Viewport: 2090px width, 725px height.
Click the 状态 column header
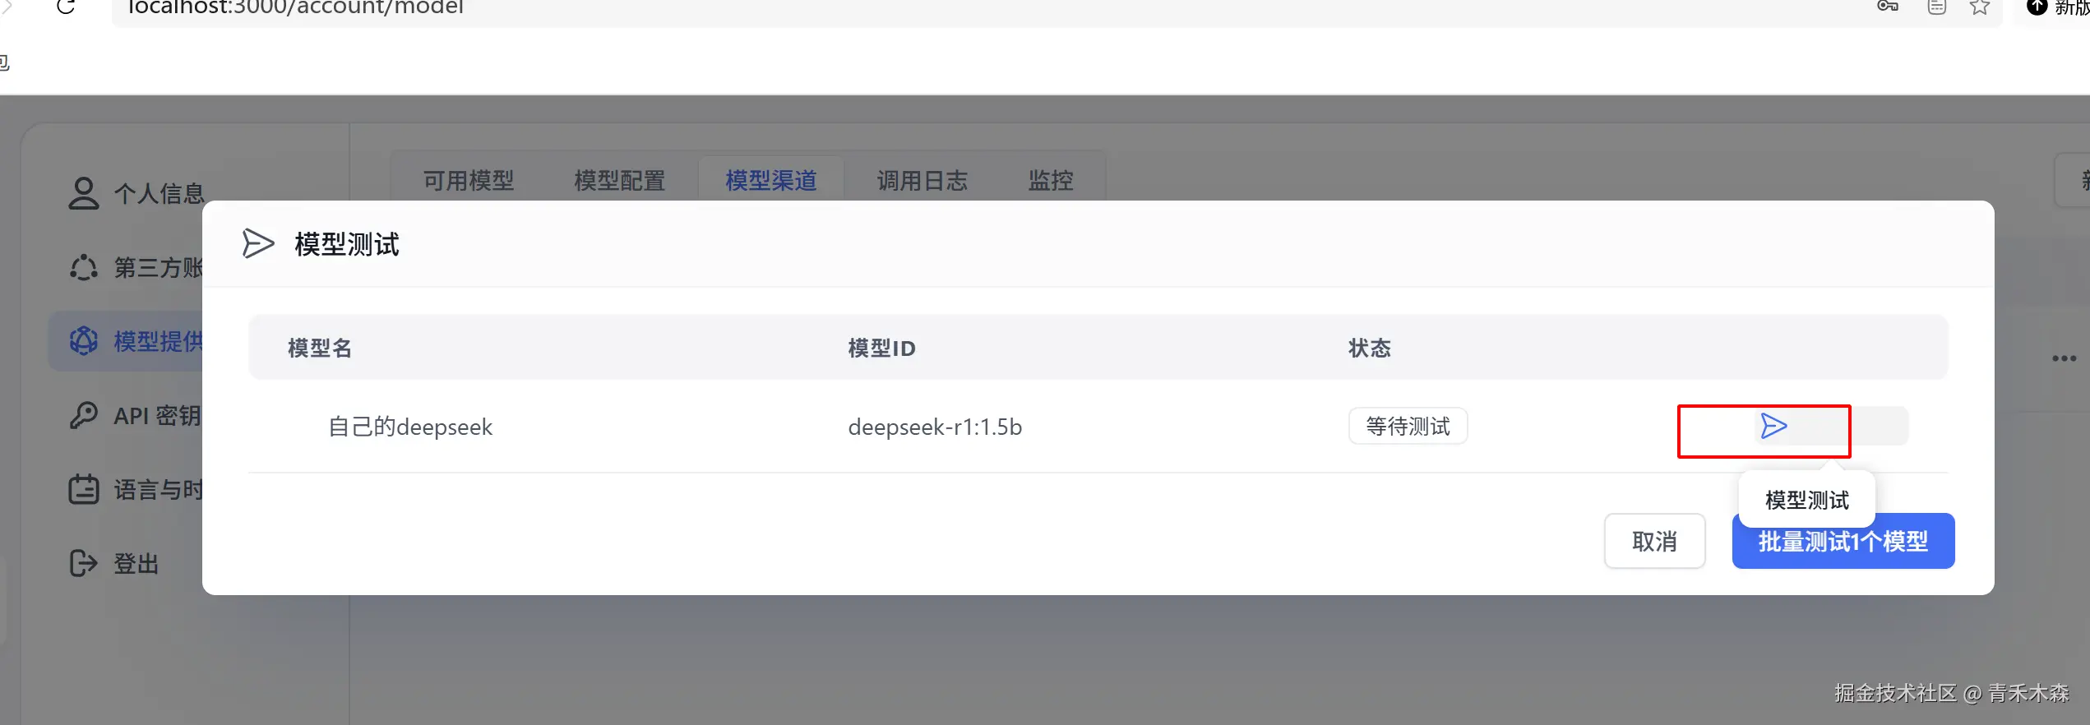click(1369, 348)
